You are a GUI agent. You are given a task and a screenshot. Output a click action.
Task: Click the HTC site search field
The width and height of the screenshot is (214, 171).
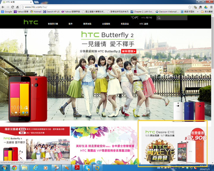coord(172,18)
